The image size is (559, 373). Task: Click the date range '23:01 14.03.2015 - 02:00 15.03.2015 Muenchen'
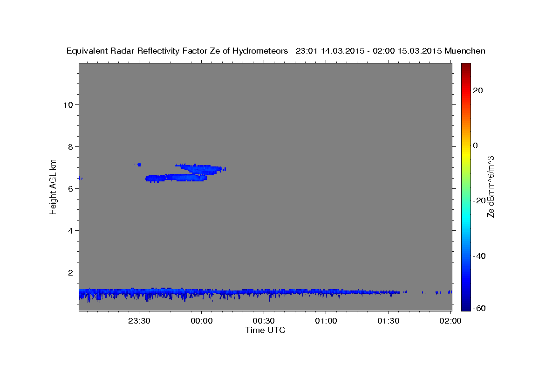(390, 51)
